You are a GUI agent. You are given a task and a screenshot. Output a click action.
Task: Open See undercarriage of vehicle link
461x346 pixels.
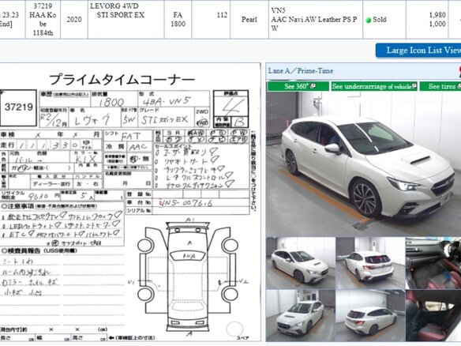tap(374, 86)
